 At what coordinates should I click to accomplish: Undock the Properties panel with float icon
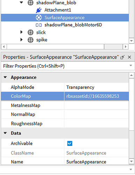point(122,57)
